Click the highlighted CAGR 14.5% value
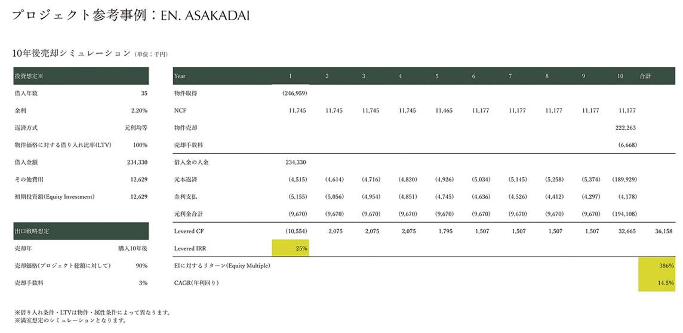This screenshot has height=333, width=683. coord(657,283)
